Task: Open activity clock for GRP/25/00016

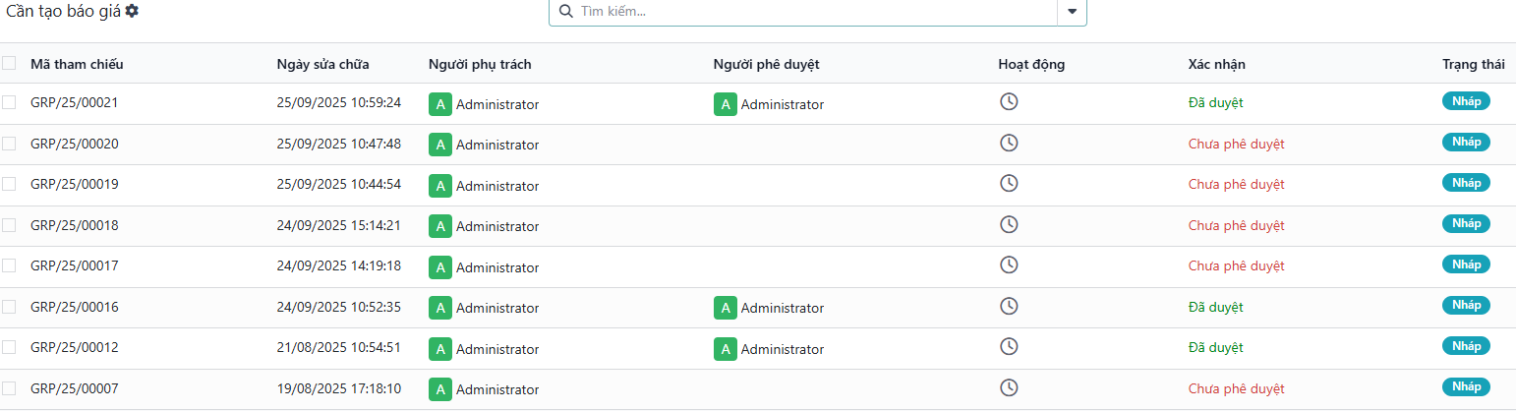Action: tap(1008, 306)
